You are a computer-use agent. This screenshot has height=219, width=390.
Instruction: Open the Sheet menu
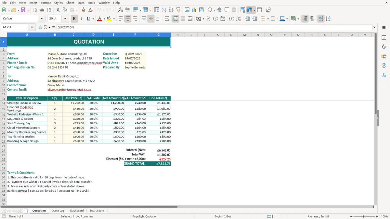tap(71, 3)
